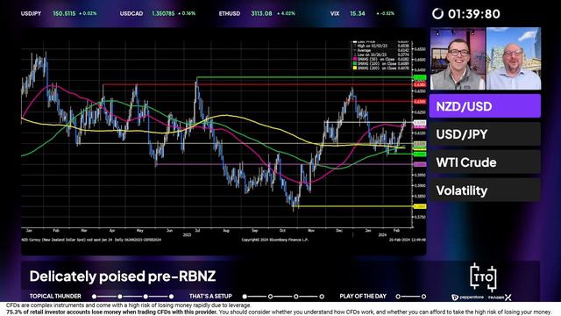Open the WTI Crude segment tab

point(485,162)
